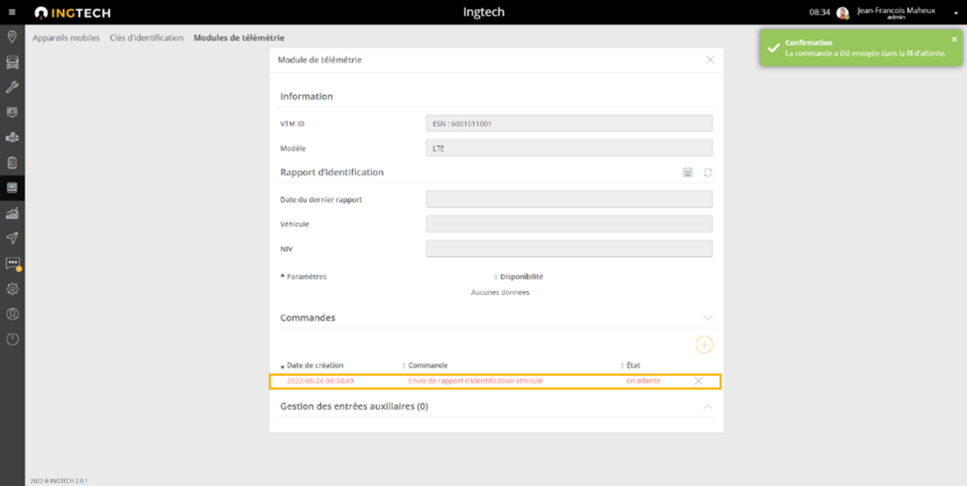Screen dimensions: 967x486
Task: Open the messages chat sidebar icon
Action: point(12,263)
